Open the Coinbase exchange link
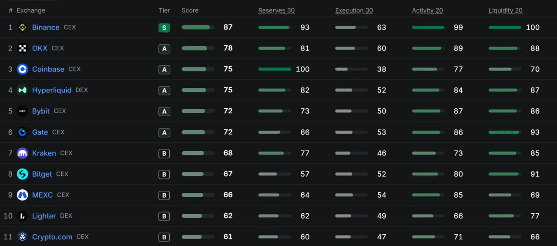This screenshot has width=557, height=246. [48, 69]
